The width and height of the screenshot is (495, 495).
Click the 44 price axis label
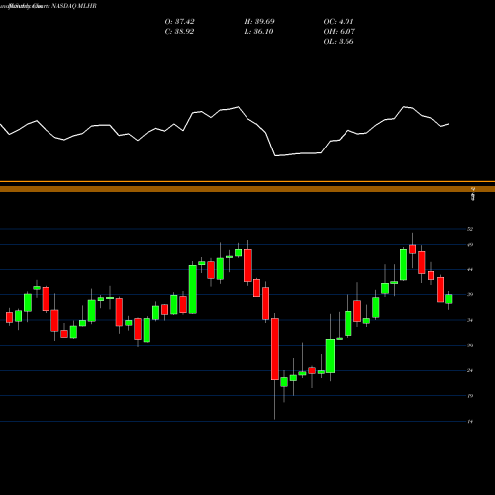(470, 269)
